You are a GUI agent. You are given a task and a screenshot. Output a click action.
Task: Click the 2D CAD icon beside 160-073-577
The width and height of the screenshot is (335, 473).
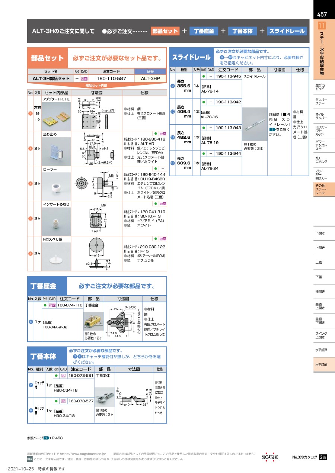point(63,401)
